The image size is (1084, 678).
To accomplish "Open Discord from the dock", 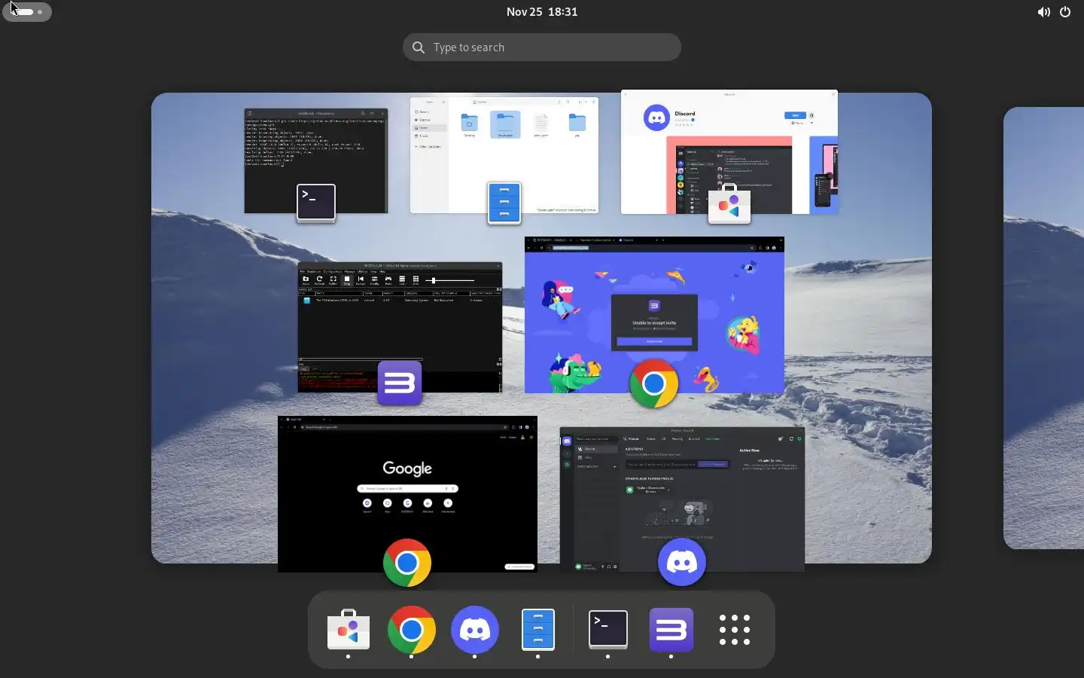I will coord(475,630).
